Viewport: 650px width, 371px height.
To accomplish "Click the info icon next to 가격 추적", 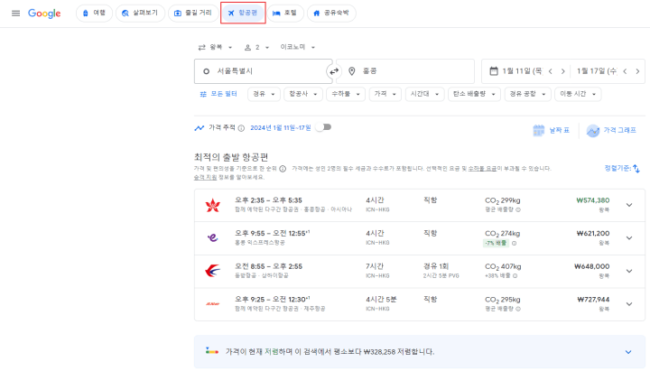I will [x=241, y=128].
